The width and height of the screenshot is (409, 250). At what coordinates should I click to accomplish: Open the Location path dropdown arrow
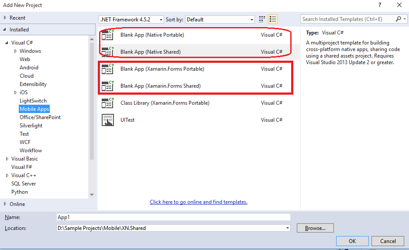pos(288,228)
